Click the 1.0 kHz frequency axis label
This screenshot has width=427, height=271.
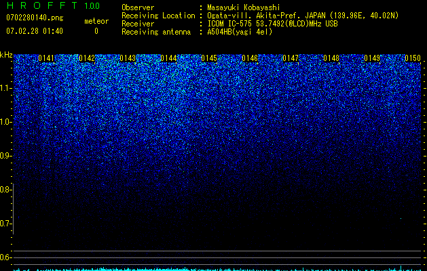(x=5, y=122)
